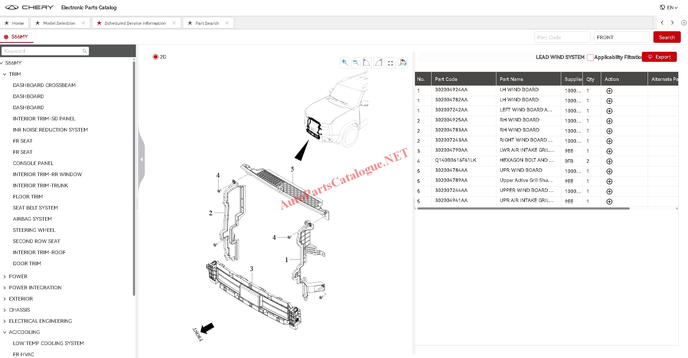Zoom out of the parts diagram
This screenshot has height=358, width=688.
coord(356,63)
